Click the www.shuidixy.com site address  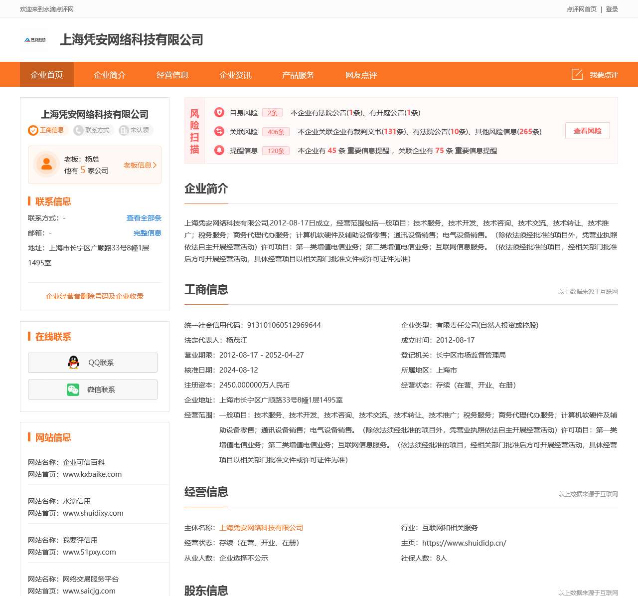(93, 513)
